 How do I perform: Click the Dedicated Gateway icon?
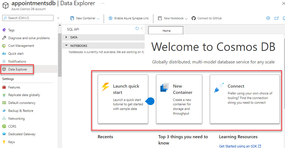tap(4, 134)
